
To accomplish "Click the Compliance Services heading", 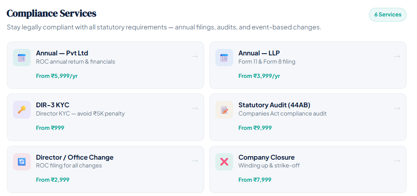I will pos(52,13).
